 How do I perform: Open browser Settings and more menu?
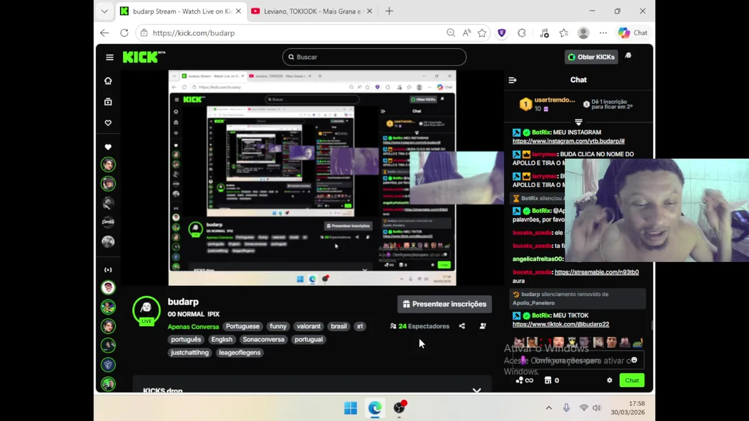coord(603,33)
